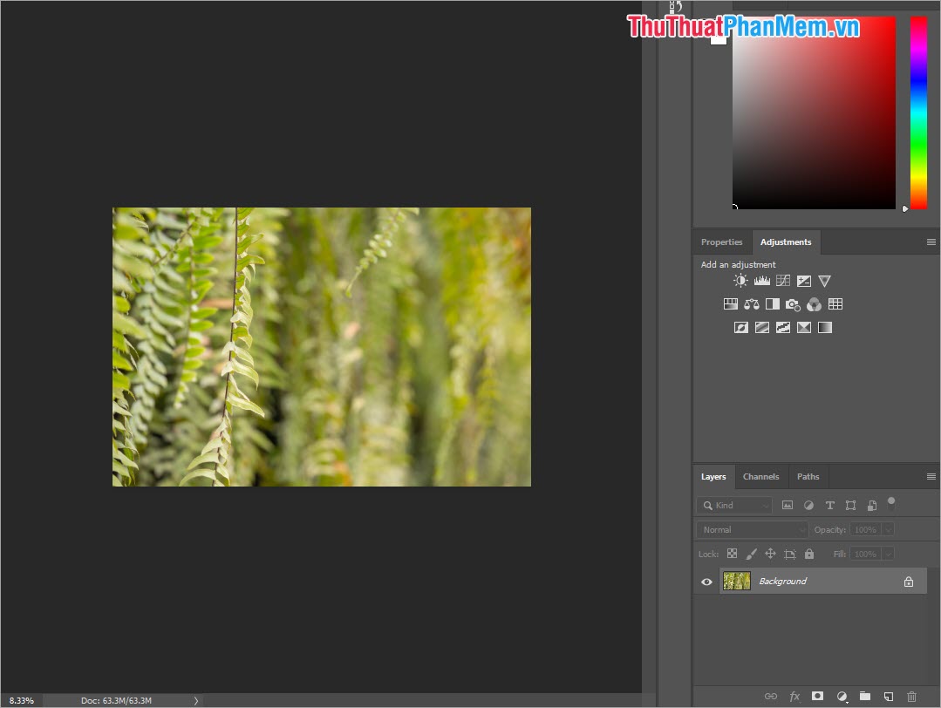Viewport: 941px width, 708px height.
Task: Toggle lock position for the layer
Action: click(x=771, y=554)
